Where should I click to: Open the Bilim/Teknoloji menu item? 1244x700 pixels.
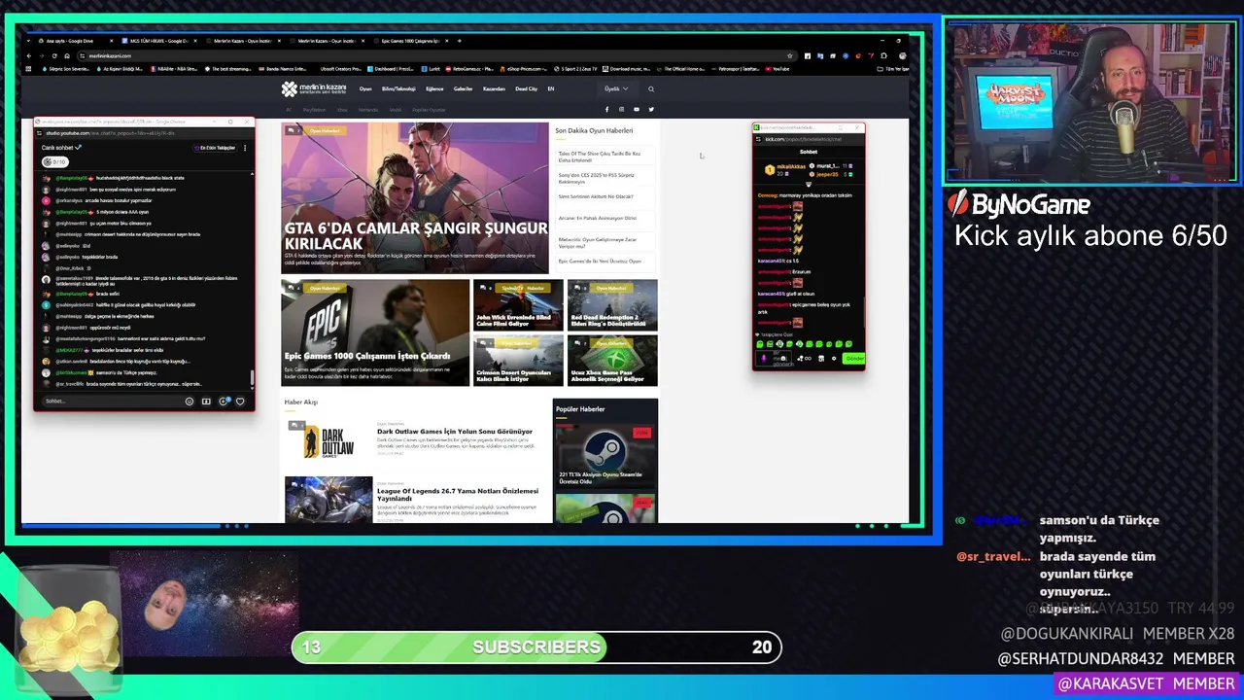(398, 88)
